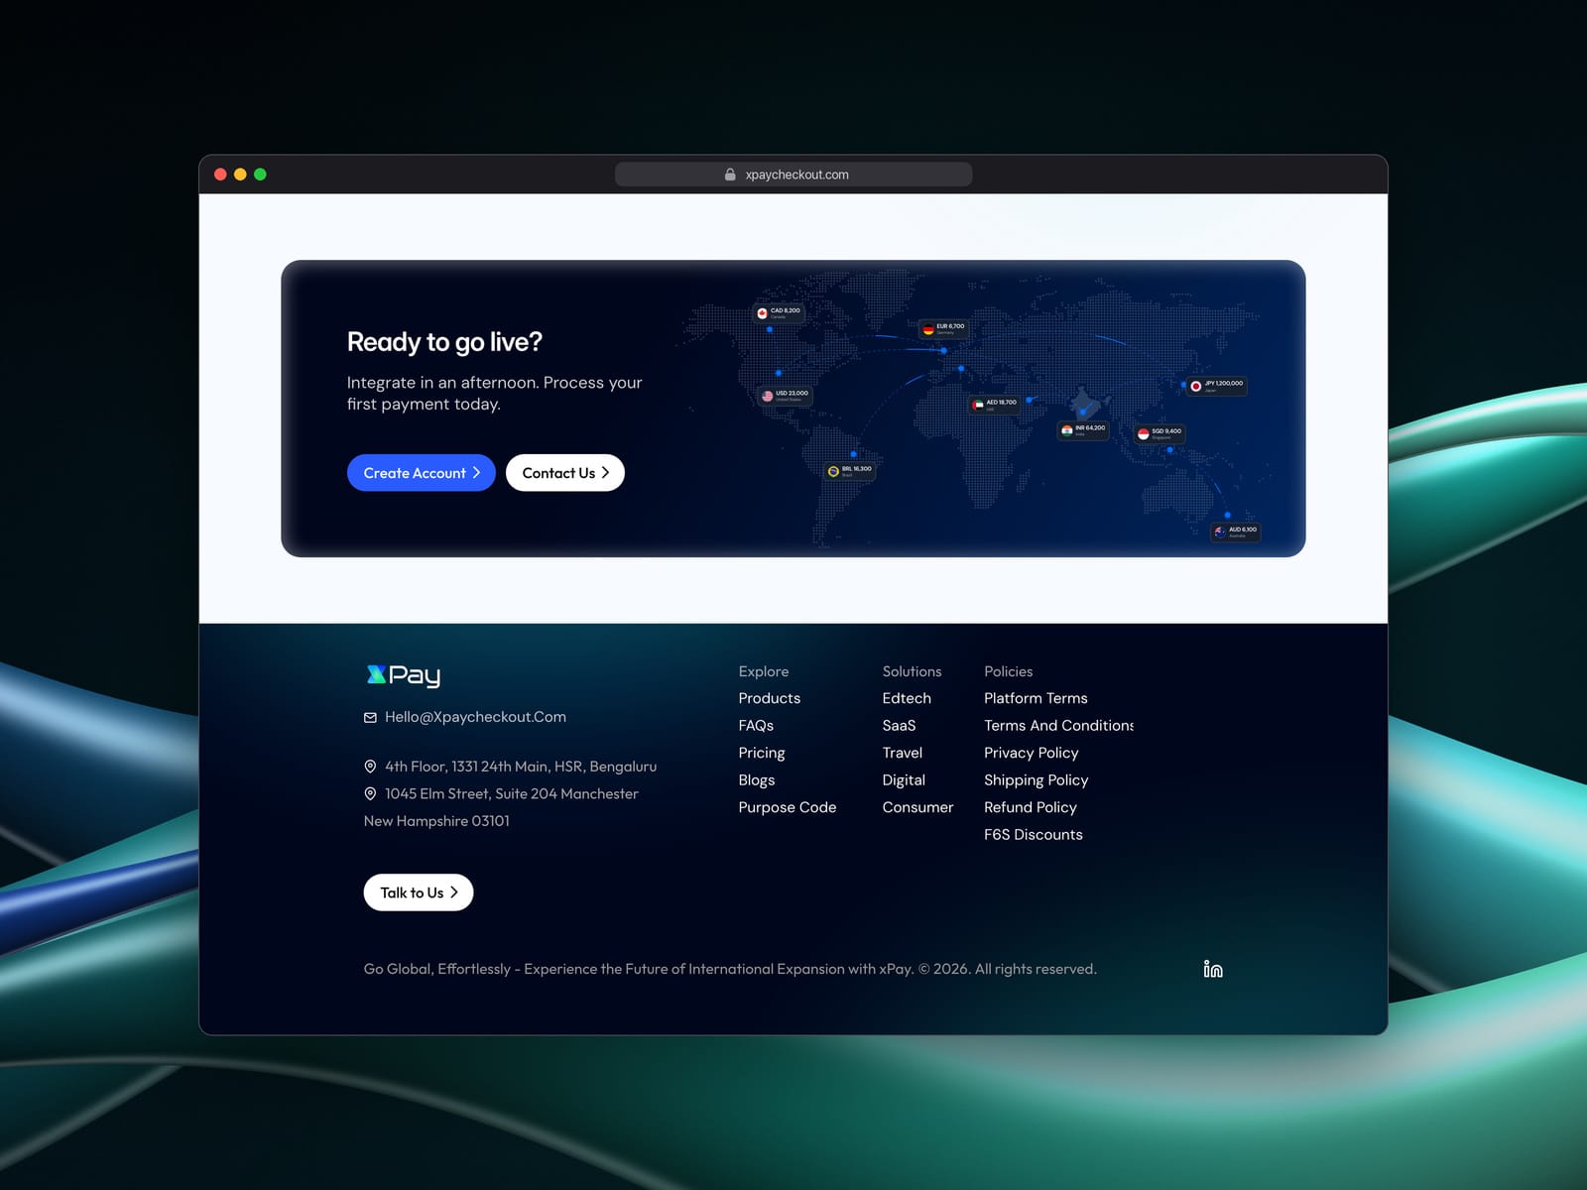Viewport: 1587px width, 1190px height.
Task: Open the Shipping Policy link
Action: point(1037,780)
